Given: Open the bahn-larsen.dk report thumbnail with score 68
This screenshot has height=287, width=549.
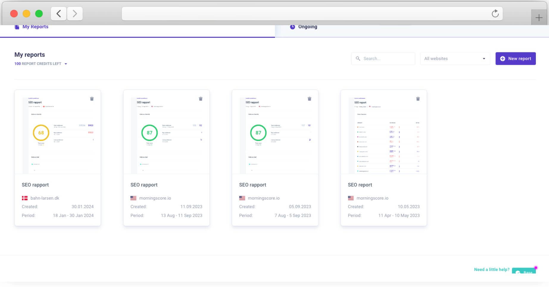Looking at the screenshot, I should (x=58, y=132).
